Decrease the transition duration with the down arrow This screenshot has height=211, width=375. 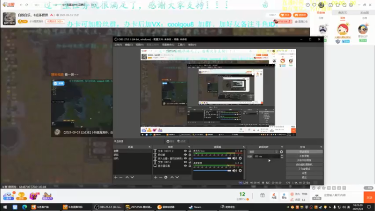click(x=282, y=158)
